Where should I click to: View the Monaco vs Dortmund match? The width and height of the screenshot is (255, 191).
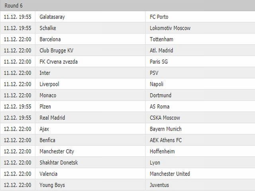click(x=127, y=95)
